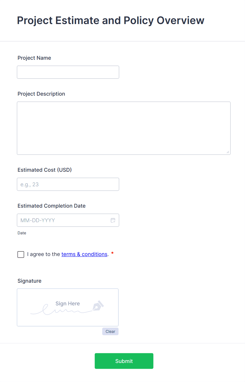245x382 pixels.
Task: Click the small Date sublabel
Action: click(22, 233)
